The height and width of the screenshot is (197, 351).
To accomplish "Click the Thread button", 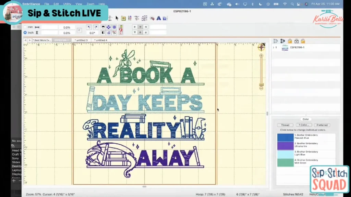I will (x=285, y=125).
